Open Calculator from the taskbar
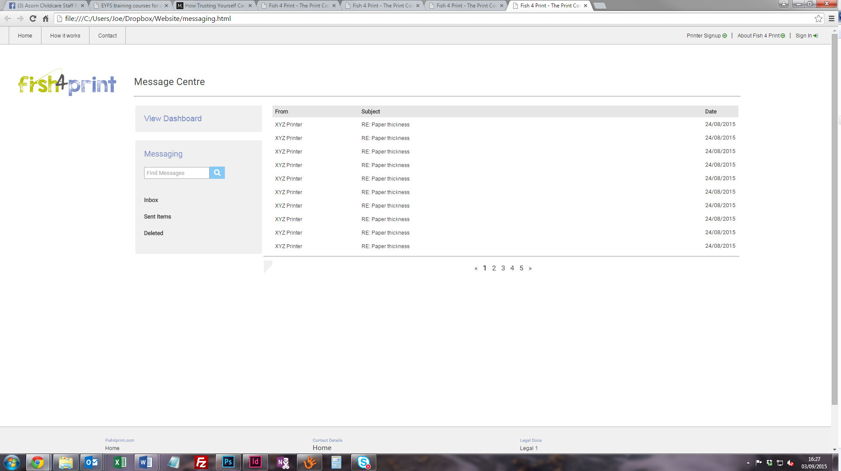 [x=336, y=462]
